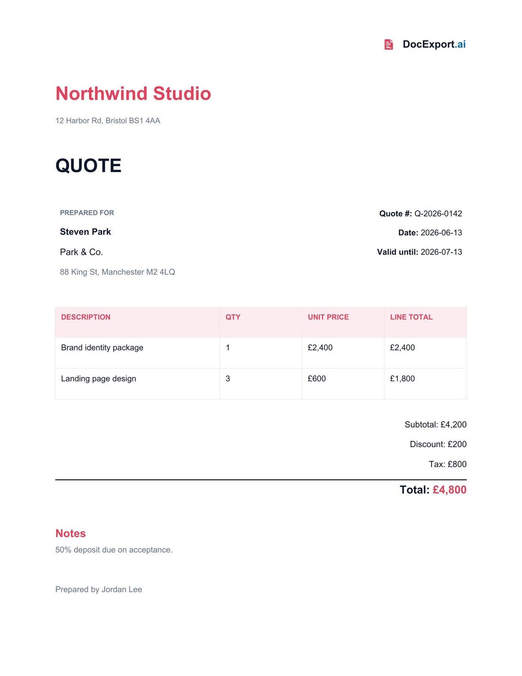Image resolution: width=522 pixels, height=676 pixels.
Task: Click the LINE TOTAL column header
Action: [411, 317]
